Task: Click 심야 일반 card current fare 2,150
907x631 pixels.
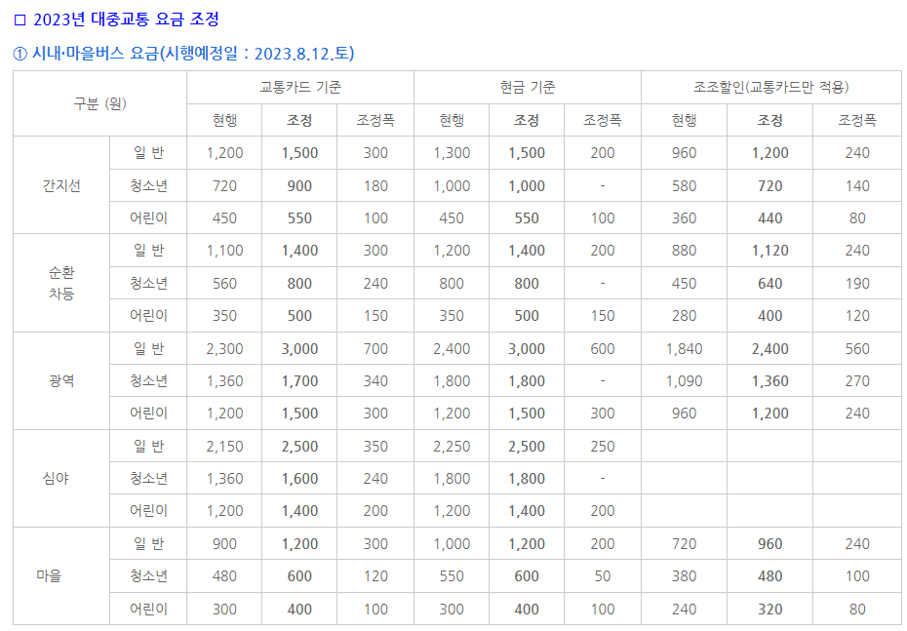Action: (224, 447)
